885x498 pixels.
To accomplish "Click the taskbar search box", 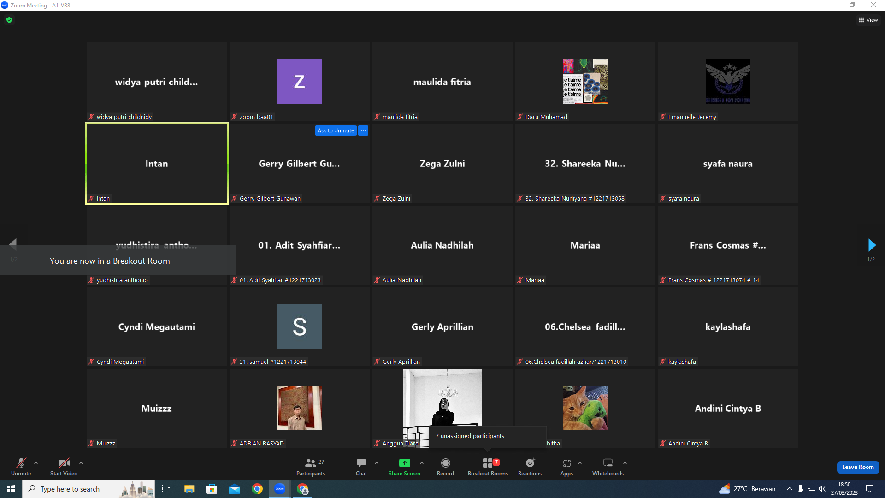I will (x=88, y=489).
